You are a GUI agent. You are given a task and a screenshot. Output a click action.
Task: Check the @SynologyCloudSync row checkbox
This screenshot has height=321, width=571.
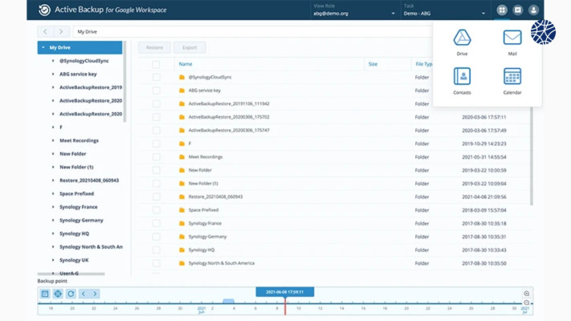[157, 77]
